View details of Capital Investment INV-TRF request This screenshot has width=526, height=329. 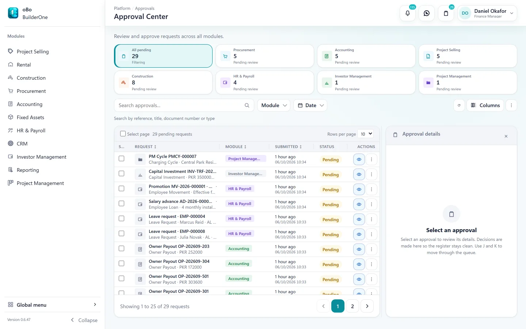pos(359,174)
